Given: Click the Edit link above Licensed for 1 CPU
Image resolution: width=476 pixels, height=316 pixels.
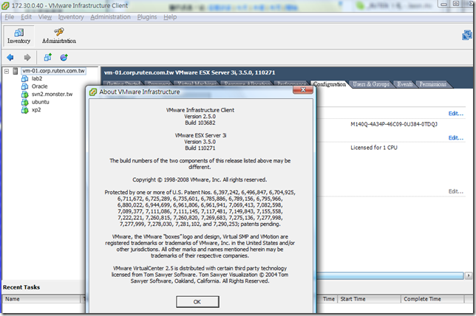Looking at the screenshot, I should [x=455, y=137].
